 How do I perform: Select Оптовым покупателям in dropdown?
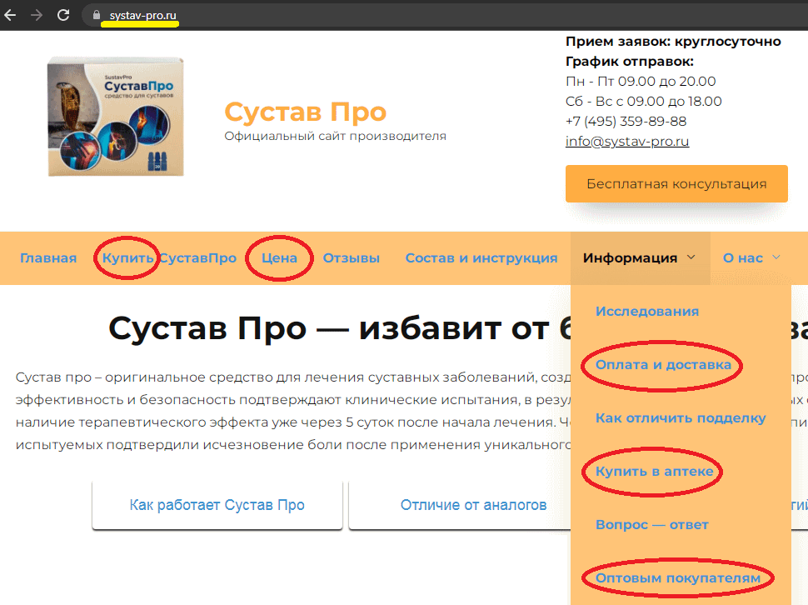(678, 577)
